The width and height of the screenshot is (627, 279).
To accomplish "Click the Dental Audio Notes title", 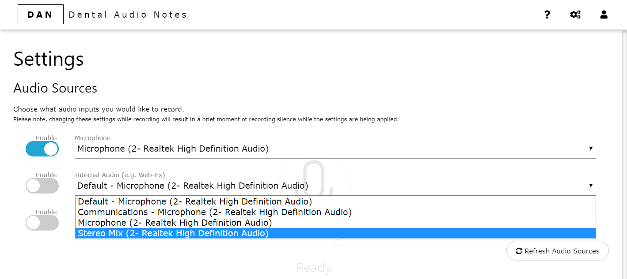I will click(x=128, y=15).
